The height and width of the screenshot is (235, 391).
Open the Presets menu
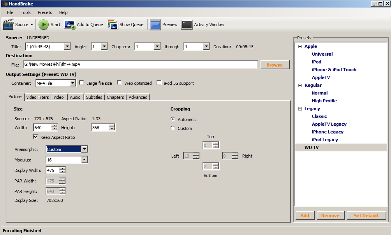click(x=45, y=12)
